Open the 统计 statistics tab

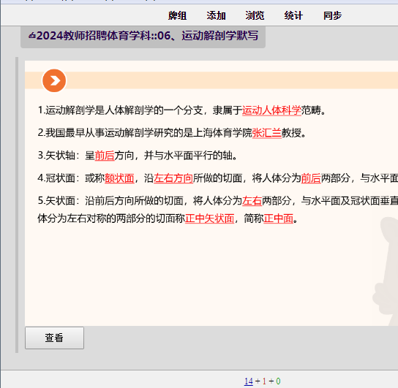[293, 16]
